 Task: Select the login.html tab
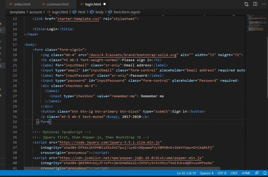(93, 4)
